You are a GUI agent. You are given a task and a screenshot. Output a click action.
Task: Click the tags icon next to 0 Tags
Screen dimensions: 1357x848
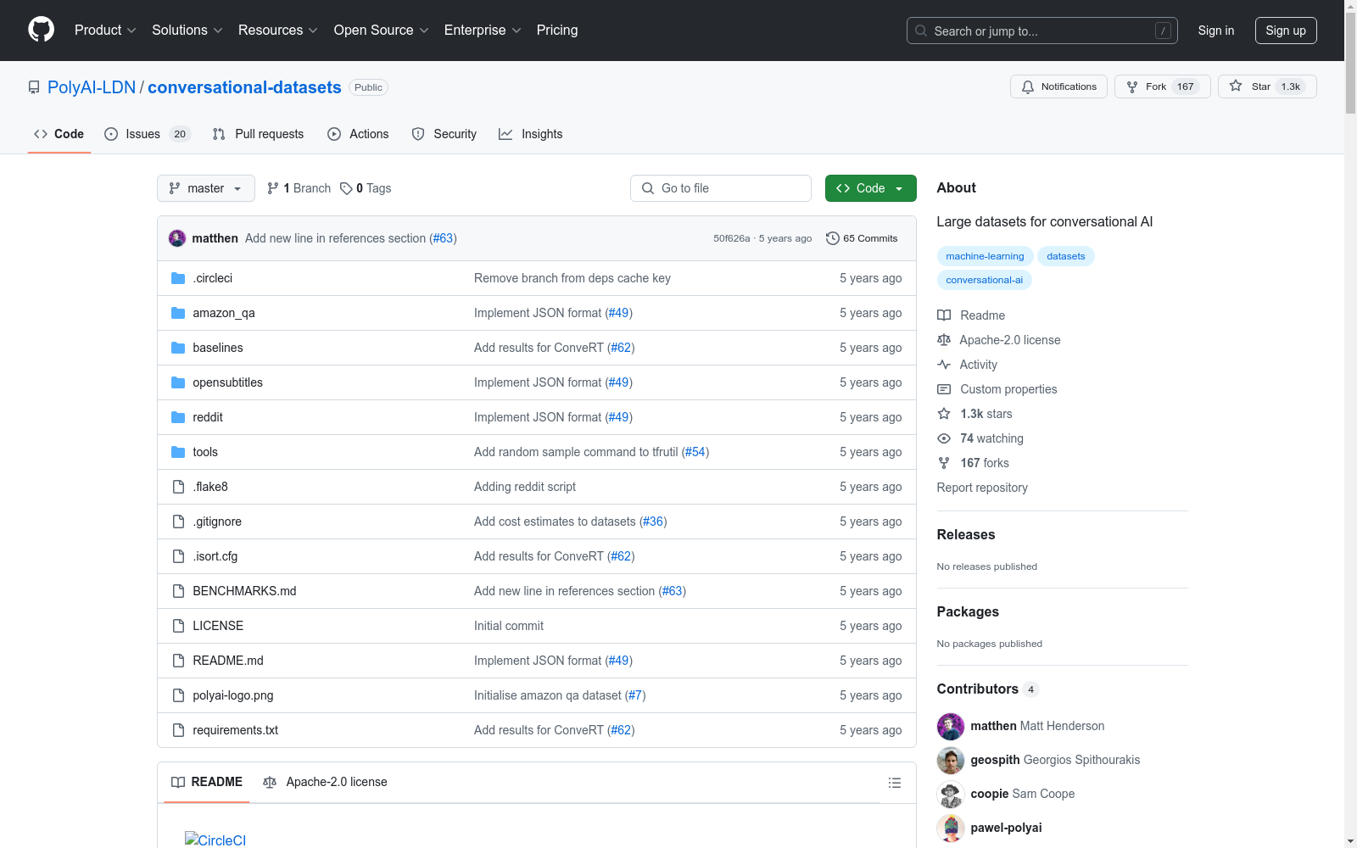coord(346,188)
